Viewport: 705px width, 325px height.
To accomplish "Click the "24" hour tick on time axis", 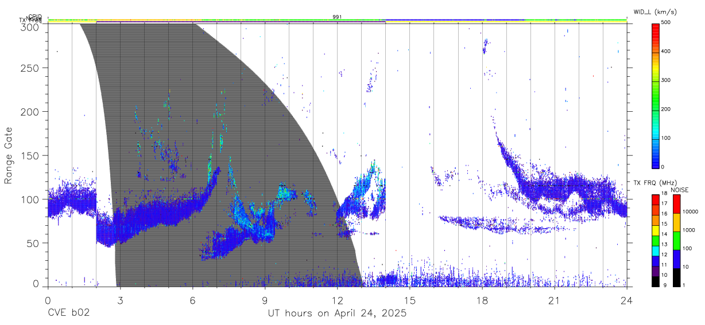I will pyautogui.click(x=627, y=300).
